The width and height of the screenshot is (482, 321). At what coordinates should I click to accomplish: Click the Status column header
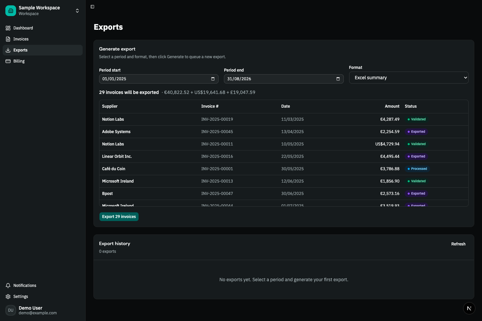[411, 106]
